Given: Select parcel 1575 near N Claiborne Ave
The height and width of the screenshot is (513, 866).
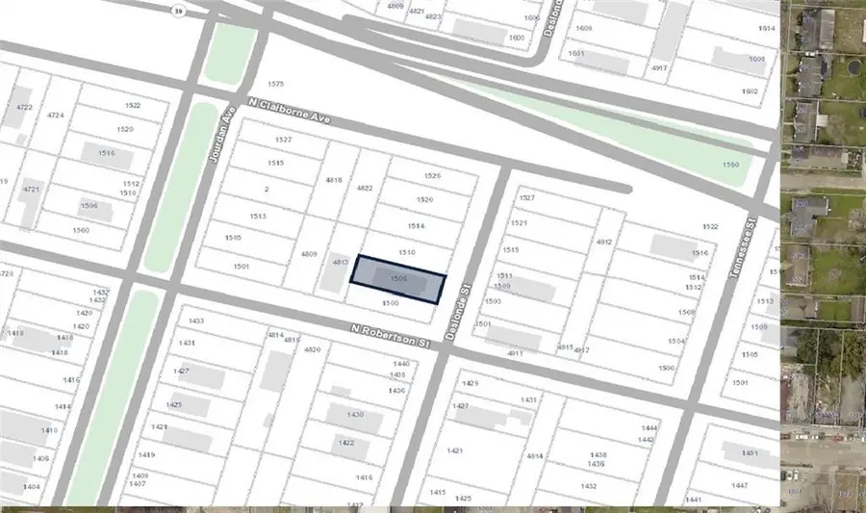Looking at the screenshot, I should click(275, 84).
